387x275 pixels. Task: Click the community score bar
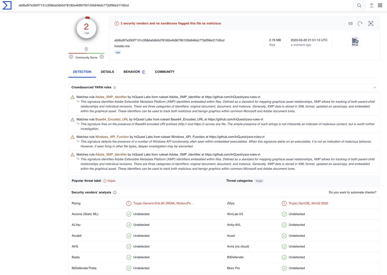pyautogui.click(x=86, y=53)
